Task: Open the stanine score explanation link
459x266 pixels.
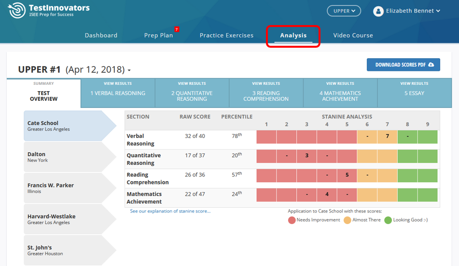Action: pos(170,211)
